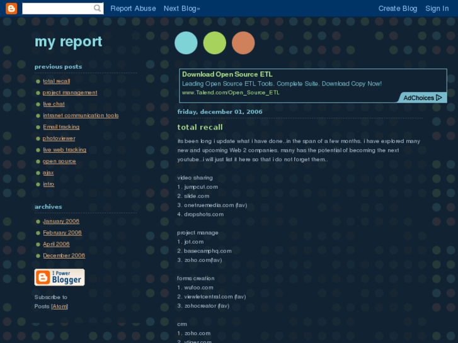The image size is (458, 343).
Task: Click the 'video sharing' section label
Action: [x=195, y=177]
